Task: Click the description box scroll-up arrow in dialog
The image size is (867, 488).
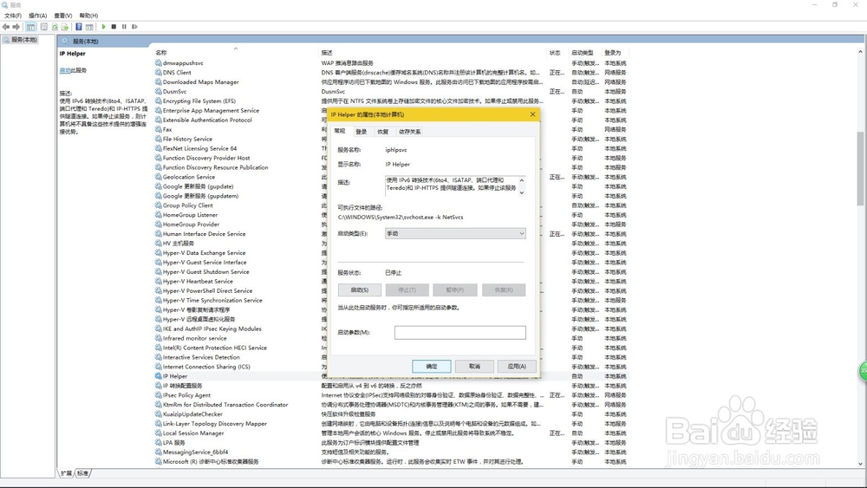Action: [x=521, y=180]
